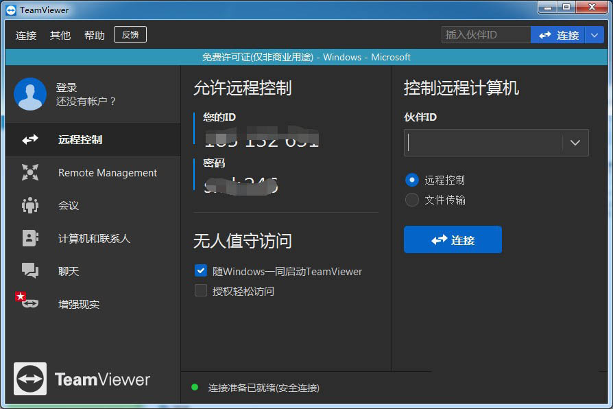Open the 帮助 menu
Screen dimensions: 613x409
pos(95,35)
